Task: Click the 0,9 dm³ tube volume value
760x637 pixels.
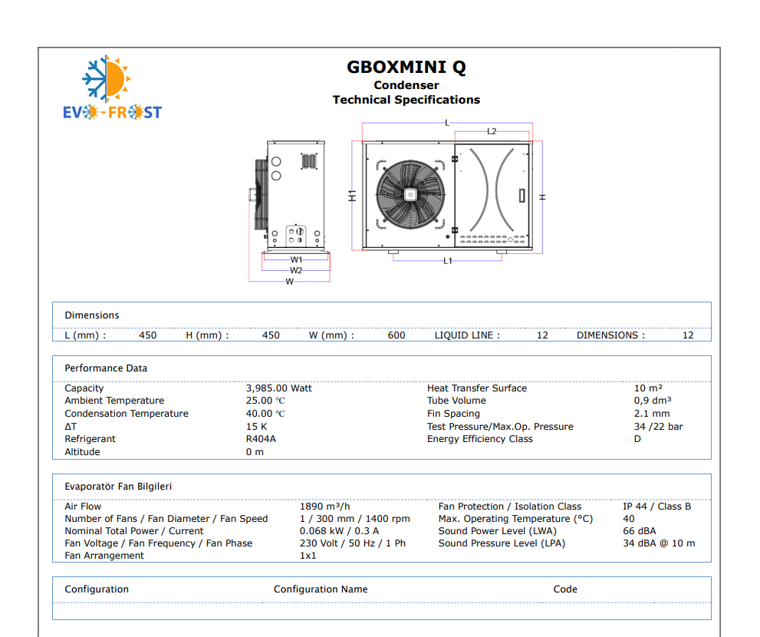Action: coord(653,401)
